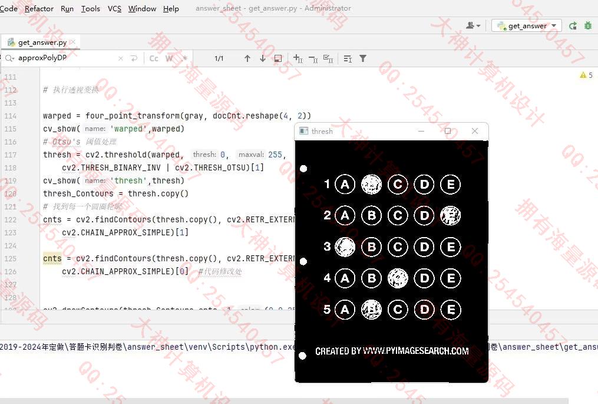Open the VCS menu

pyautogui.click(x=114, y=8)
